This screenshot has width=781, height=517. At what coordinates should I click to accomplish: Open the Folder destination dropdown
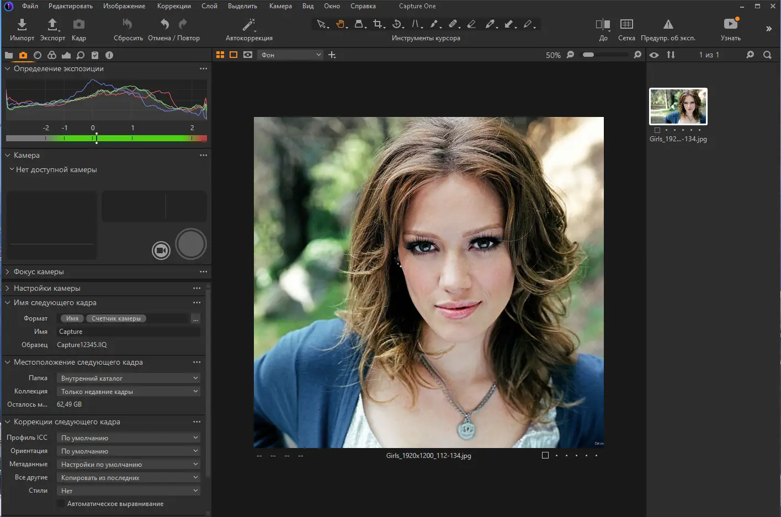pyautogui.click(x=129, y=378)
